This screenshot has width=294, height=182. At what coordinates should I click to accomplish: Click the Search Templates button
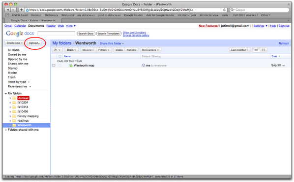[x=109, y=34]
